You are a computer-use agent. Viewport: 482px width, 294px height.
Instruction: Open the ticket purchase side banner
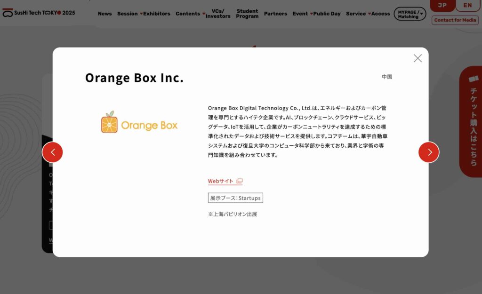[x=471, y=121]
